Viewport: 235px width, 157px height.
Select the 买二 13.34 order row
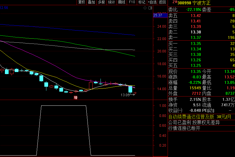[201, 49]
